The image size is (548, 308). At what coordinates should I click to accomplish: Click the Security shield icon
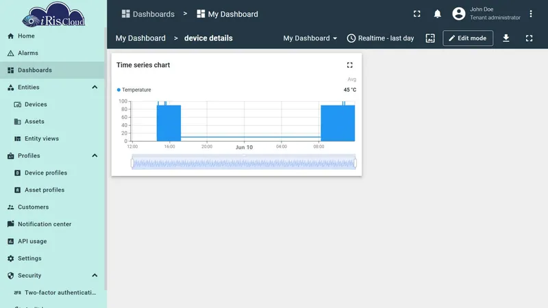point(10,276)
